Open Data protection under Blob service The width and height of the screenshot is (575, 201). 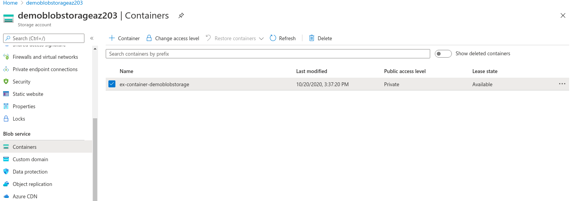tap(30, 172)
